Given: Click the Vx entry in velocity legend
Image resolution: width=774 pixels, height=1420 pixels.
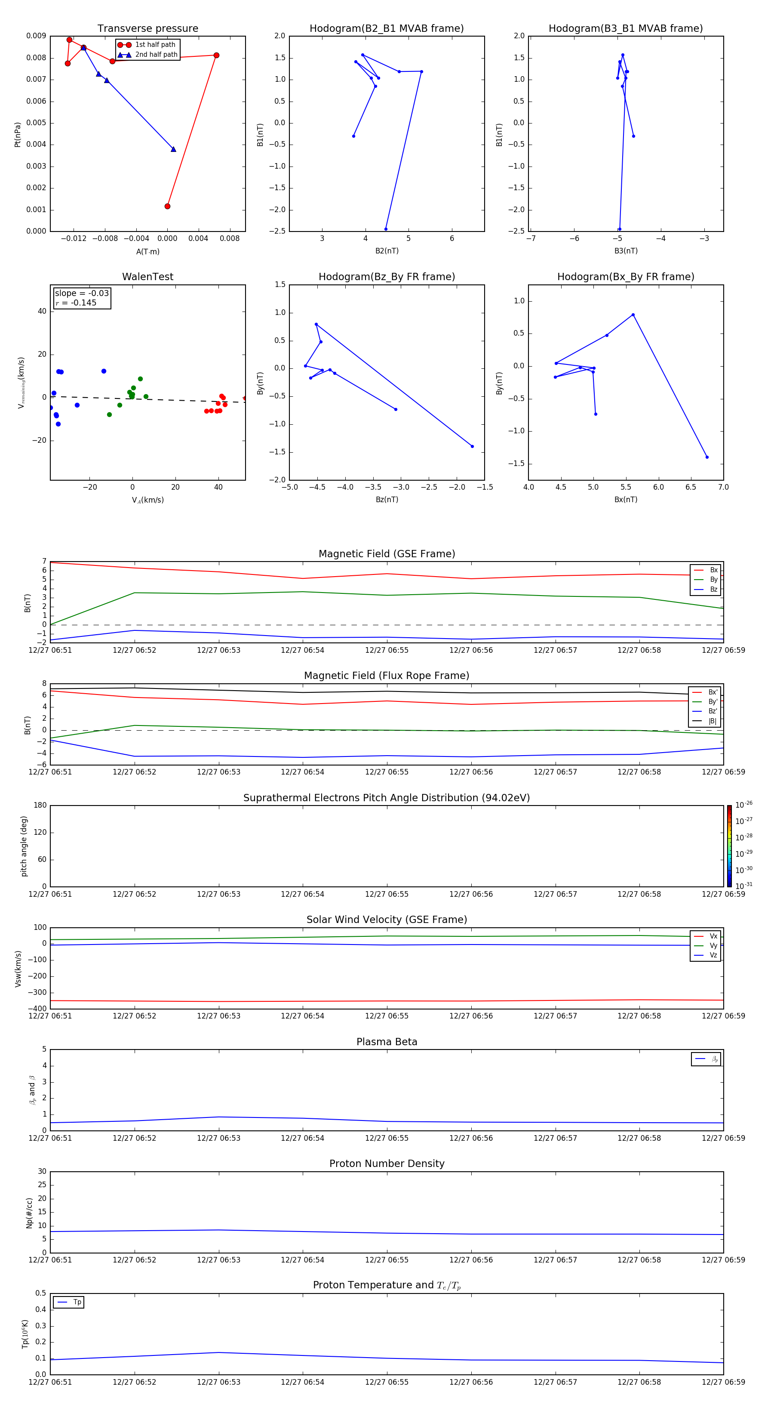Looking at the screenshot, I should click(706, 936).
